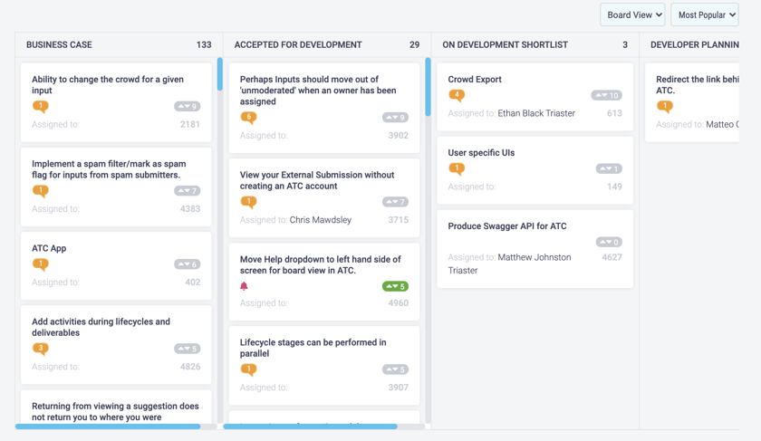Toggle vote badge on Produce Swagger API card
761x441 pixels.
[609, 242]
